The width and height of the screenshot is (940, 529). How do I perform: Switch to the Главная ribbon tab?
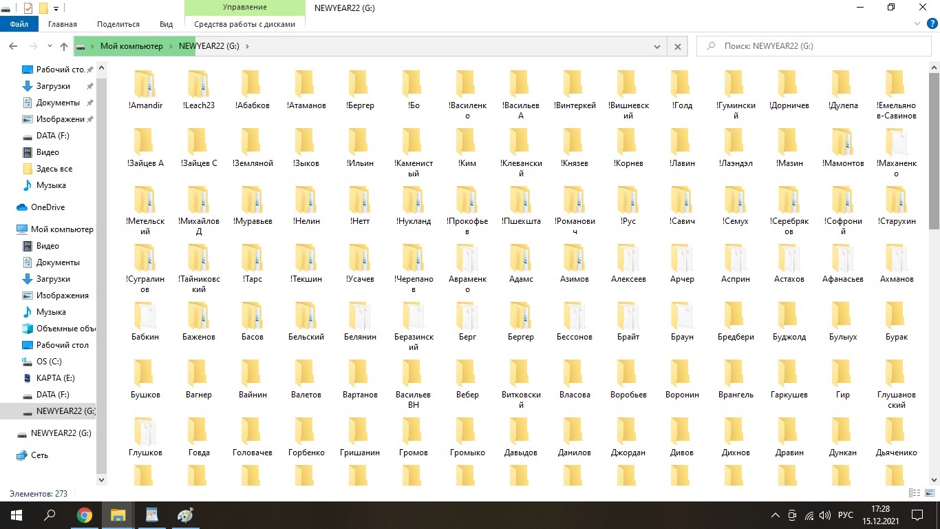coord(63,24)
